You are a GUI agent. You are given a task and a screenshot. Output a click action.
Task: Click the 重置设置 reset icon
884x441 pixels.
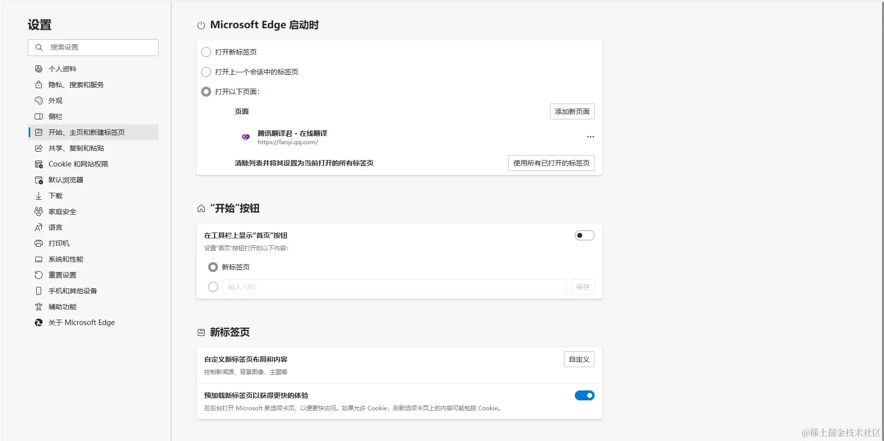(x=39, y=275)
